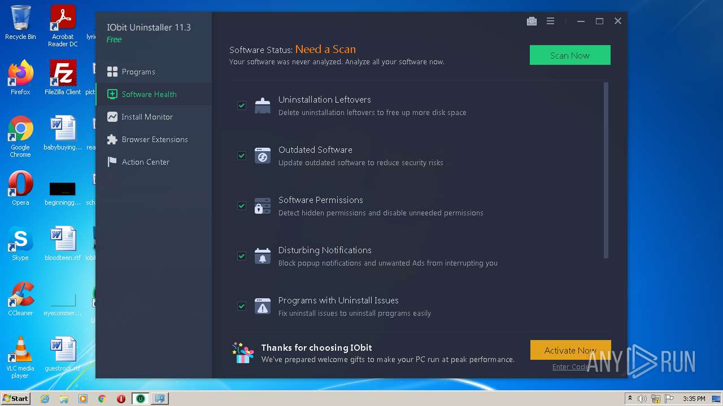Open the Windows Start menu
The height and width of the screenshot is (406, 723).
[x=16, y=399]
